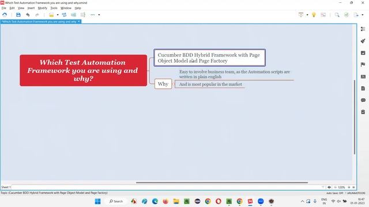Click the vertical scrollbar
The image size is (369, 207).
pos(355,117)
